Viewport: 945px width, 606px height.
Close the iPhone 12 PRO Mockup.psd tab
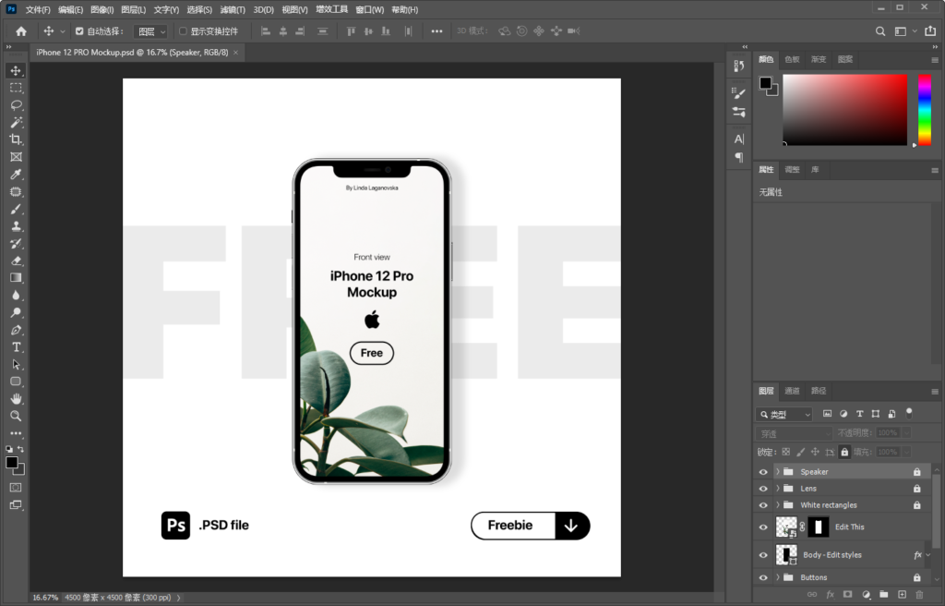click(x=235, y=53)
